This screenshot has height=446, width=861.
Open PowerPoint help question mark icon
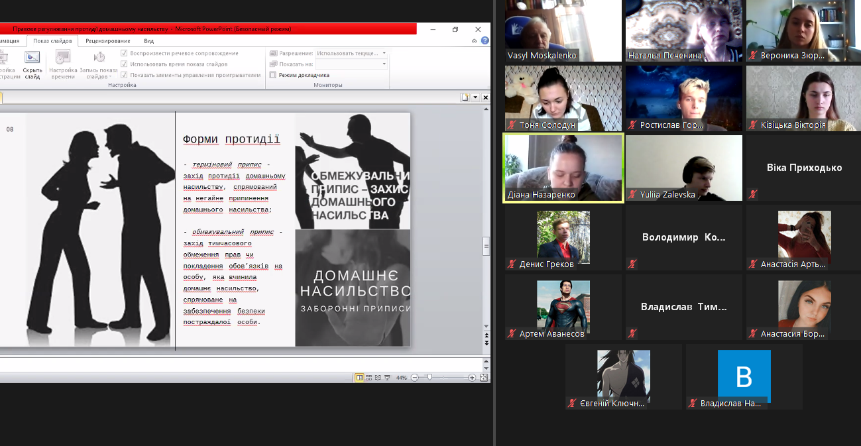(485, 40)
